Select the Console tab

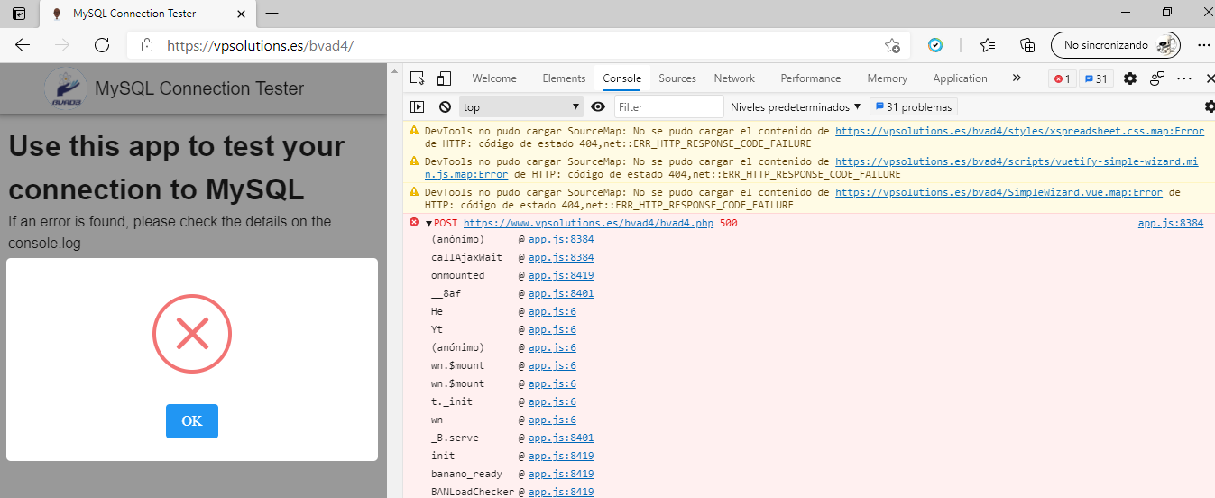pos(622,78)
